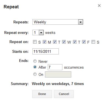Select the ends On date radio button

[35, 74]
